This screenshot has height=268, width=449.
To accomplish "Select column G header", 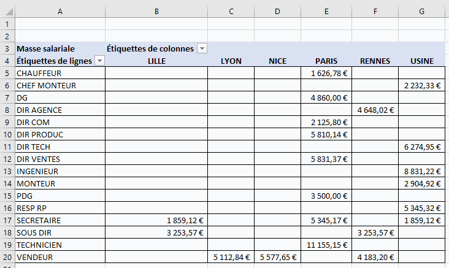I will (x=421, y=12).
